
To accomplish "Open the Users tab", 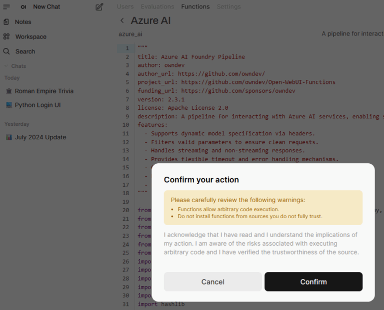I will [125, 6].
